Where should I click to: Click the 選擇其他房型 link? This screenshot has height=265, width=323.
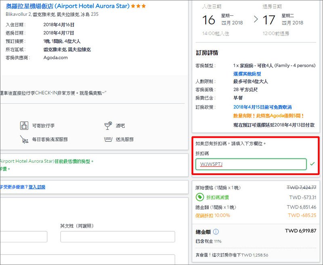(x=247, y=74)
